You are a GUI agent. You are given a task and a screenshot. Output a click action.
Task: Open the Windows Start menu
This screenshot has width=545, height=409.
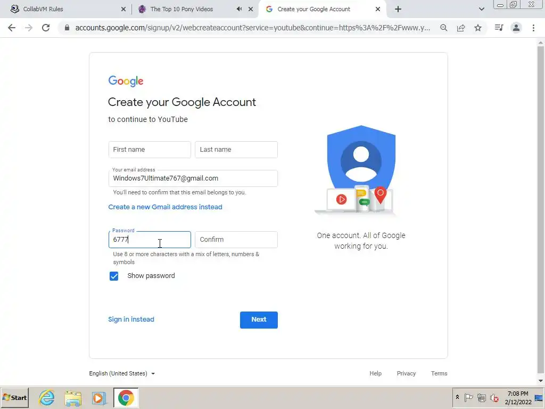14,398
